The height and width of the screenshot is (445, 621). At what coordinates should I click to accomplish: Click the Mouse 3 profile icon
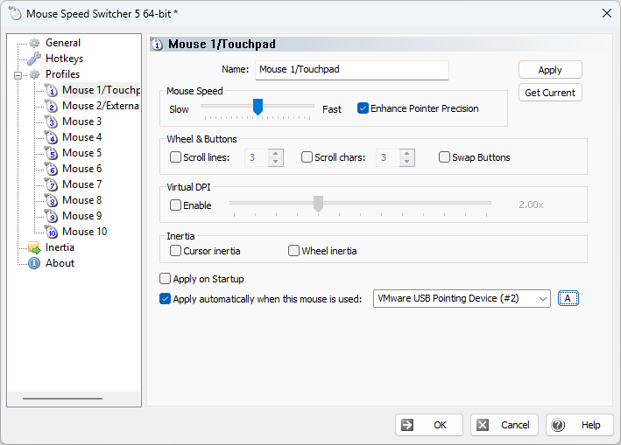51,122
